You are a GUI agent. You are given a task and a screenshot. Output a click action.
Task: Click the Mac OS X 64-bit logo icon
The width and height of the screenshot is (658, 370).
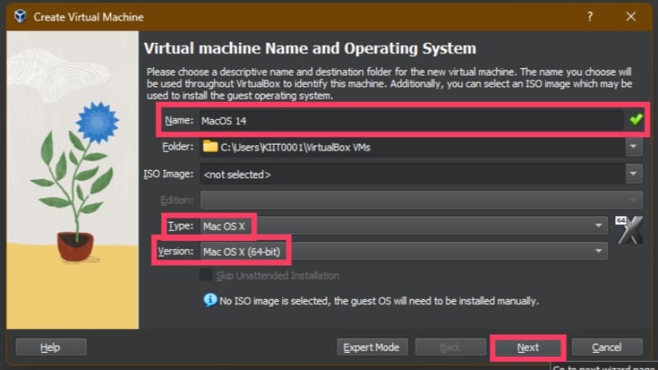(629, 230)
